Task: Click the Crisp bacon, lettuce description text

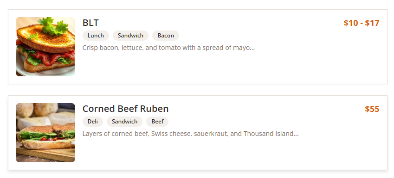Action: tap(168, 48)
